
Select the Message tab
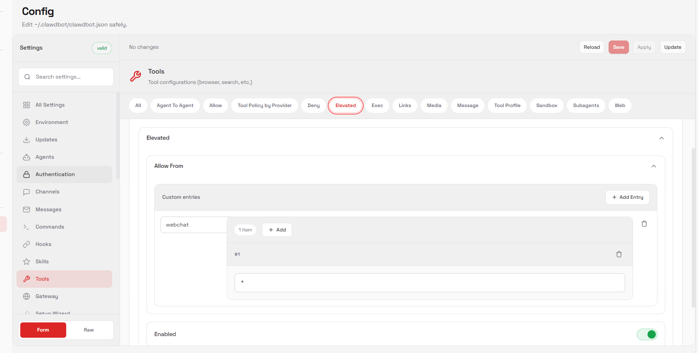468,105
